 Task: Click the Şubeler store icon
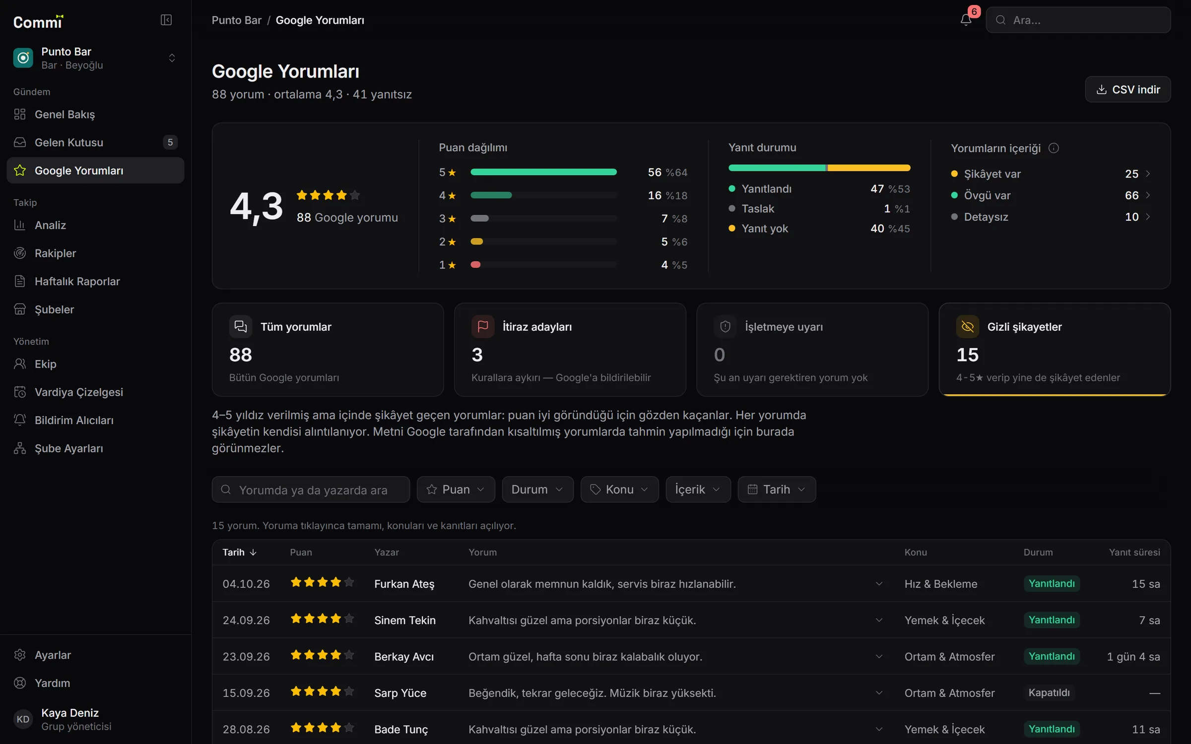(20, 310)
